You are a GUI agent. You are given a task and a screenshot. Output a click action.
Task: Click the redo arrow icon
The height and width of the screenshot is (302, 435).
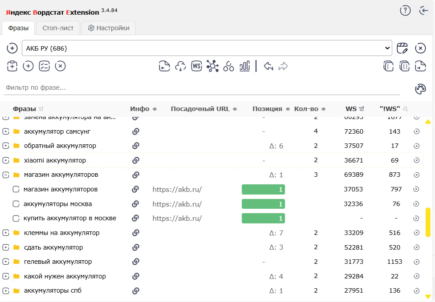(283, 66)
